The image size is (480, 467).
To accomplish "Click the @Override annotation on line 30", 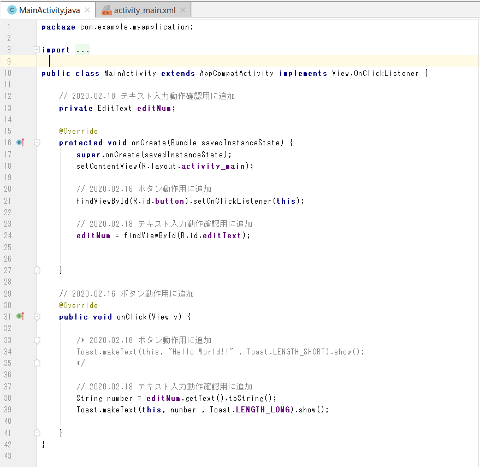I will [79, 306].
